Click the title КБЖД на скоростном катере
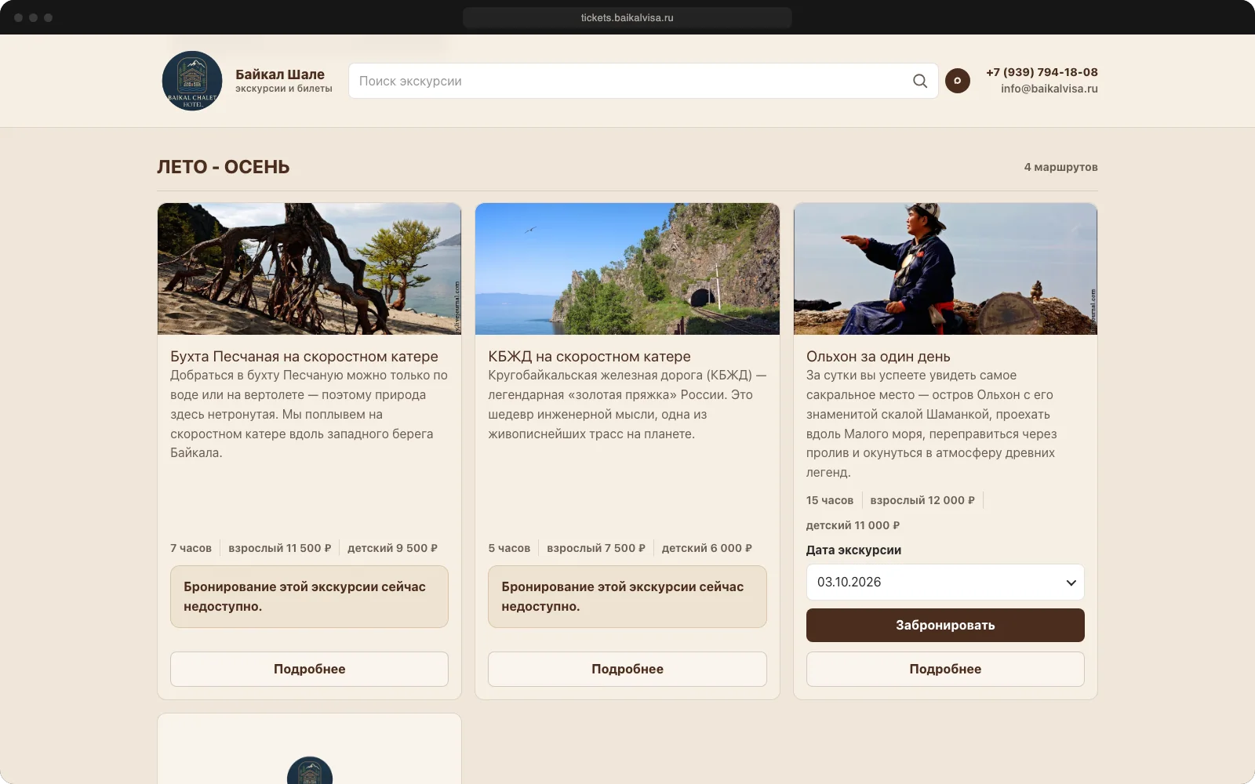The width and height of the screenshot is (1255, 784). [589, 357]
